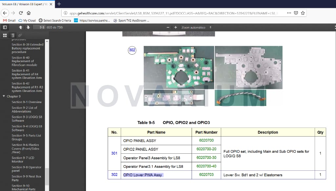This screenshot has width=336, height=191.
Task: Click the small lower board photo
Action: [174, 98]
